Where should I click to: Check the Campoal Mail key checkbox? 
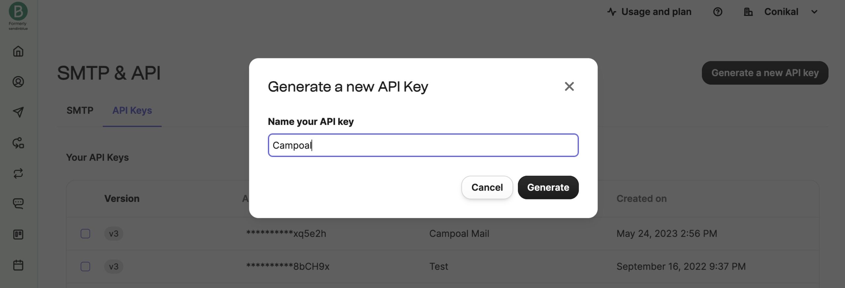click(x=85, y=234)
